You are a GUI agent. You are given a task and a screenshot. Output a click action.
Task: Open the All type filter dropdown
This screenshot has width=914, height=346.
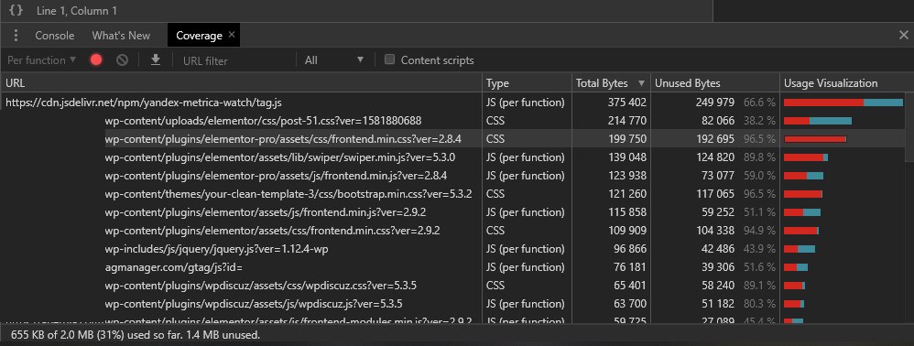coord(334,60)
